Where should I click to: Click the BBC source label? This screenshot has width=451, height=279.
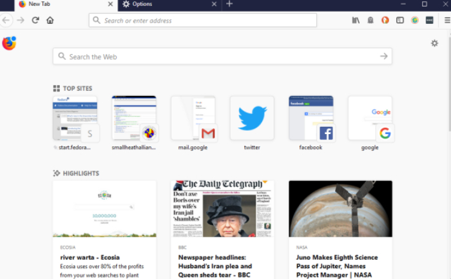click(182, 247)
